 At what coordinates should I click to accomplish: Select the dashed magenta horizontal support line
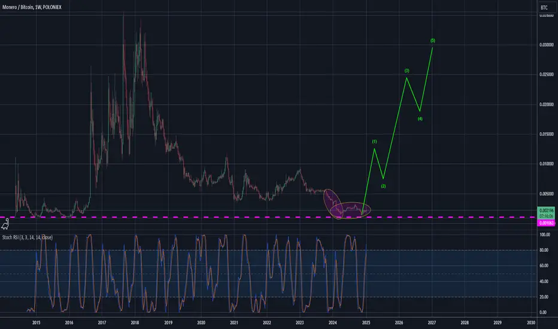click(x=268, y=217)
